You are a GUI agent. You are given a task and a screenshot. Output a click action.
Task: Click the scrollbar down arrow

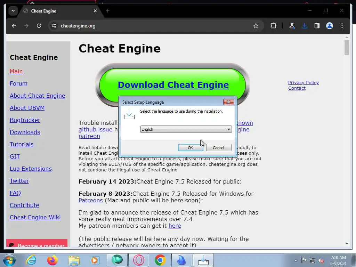click(347, 244)
